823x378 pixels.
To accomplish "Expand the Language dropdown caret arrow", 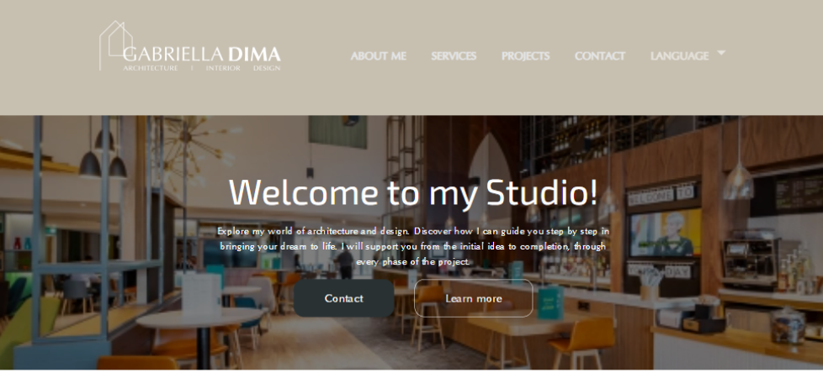I will (721, 52).
